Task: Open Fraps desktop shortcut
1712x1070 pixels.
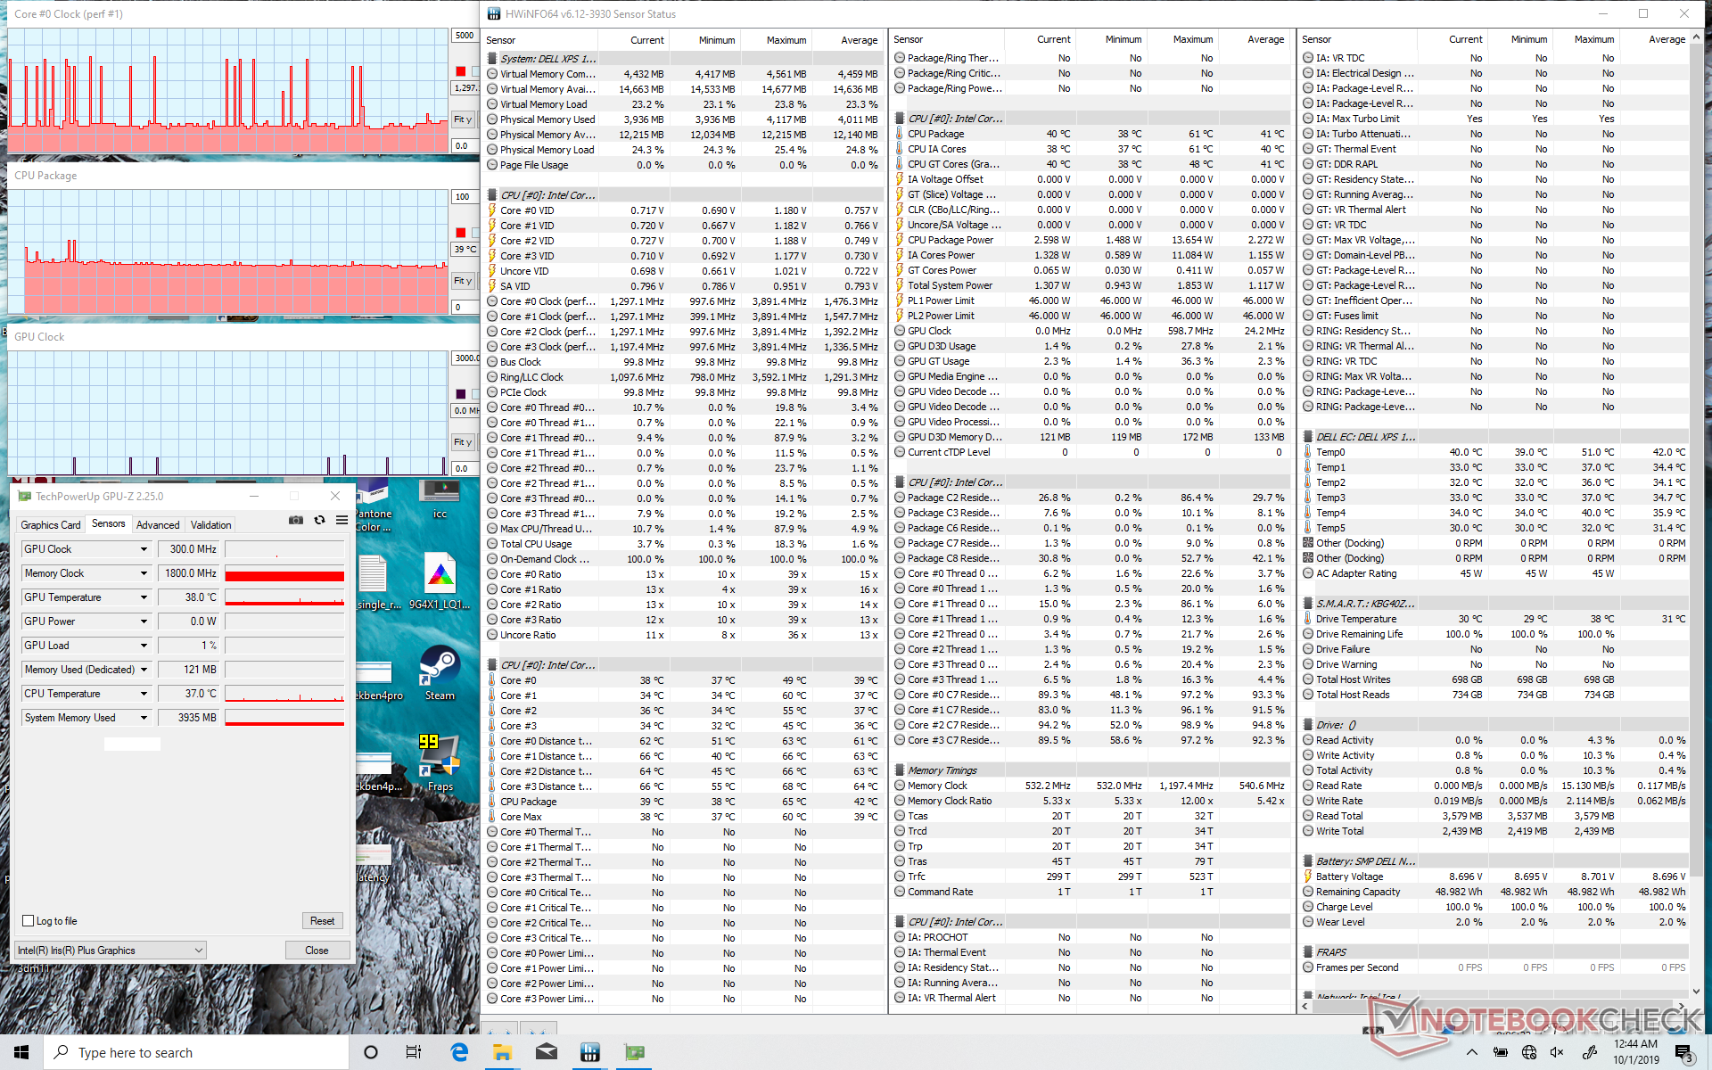Action: pyautogui.click(x=440, y=762)
